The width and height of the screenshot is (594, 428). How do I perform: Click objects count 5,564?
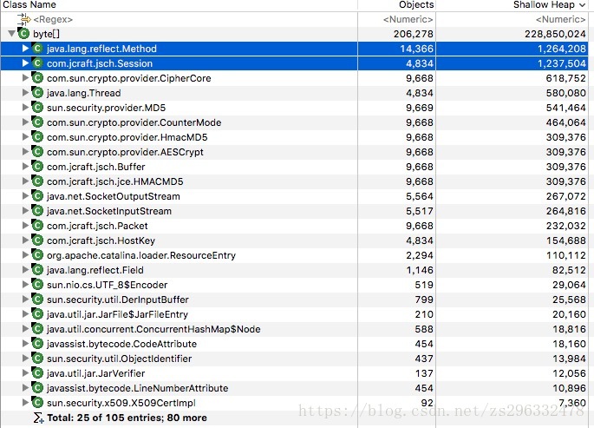tap(420, 196)
